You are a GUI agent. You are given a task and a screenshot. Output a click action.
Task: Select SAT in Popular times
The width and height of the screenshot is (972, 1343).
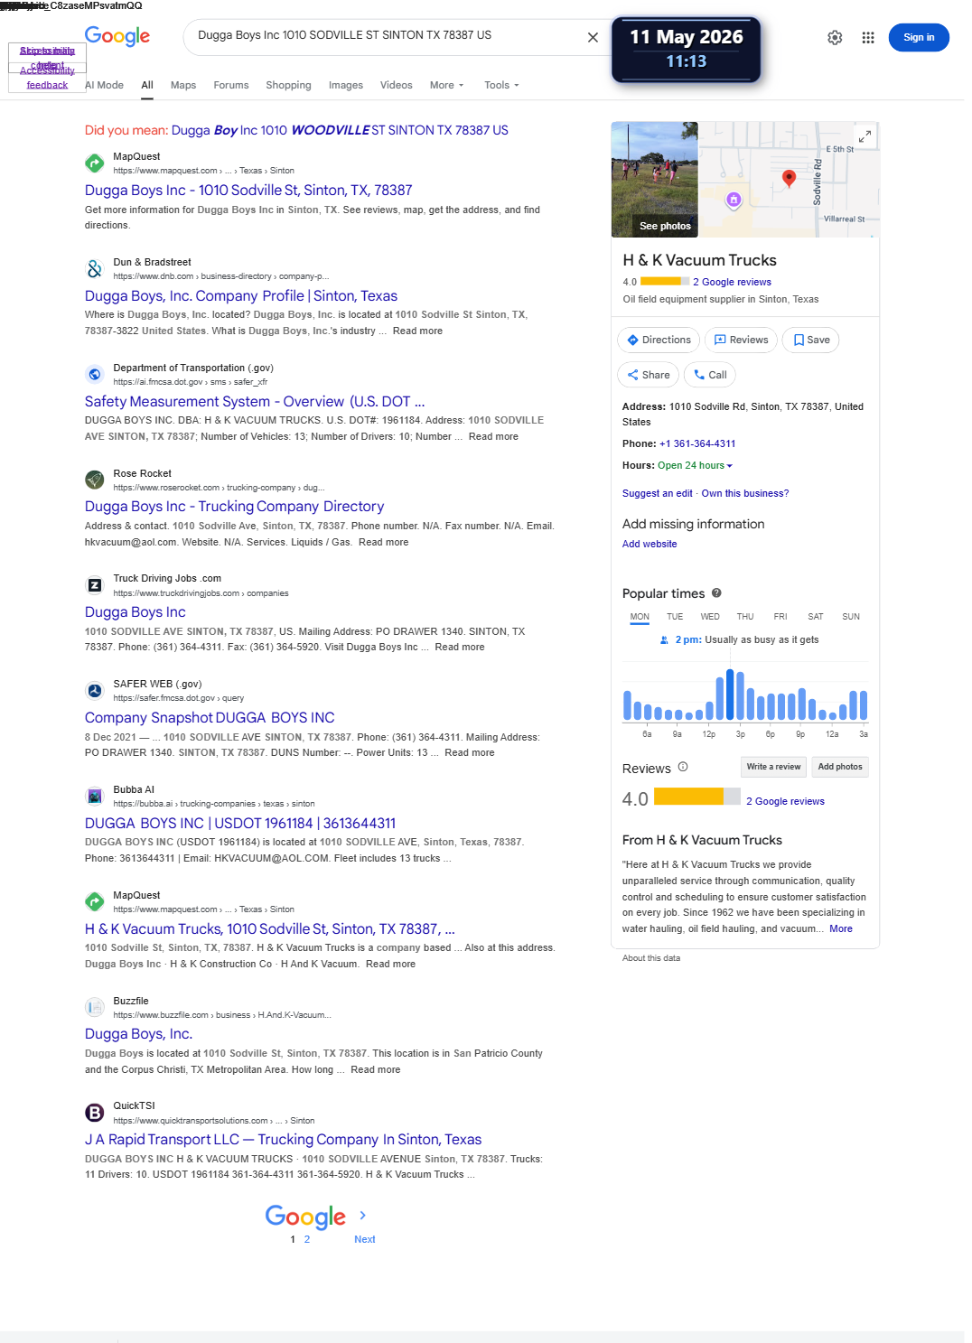coord(816,617)
